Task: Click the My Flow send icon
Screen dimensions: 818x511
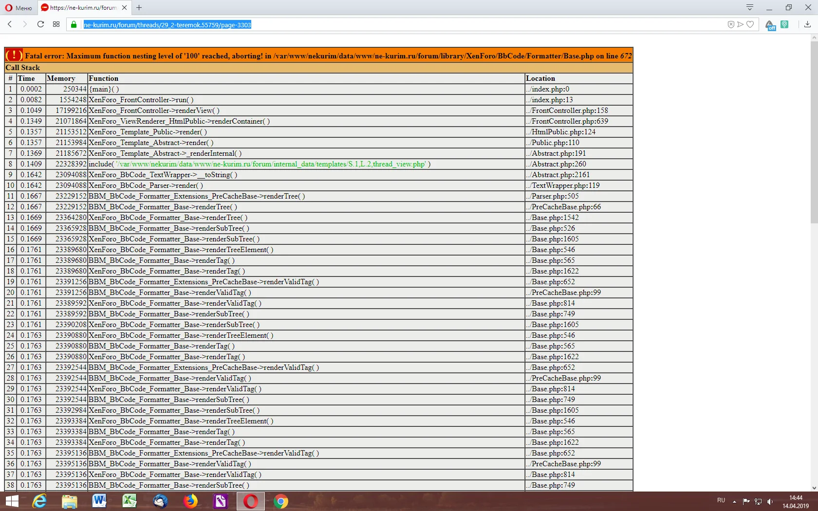Action: (741, 24)
